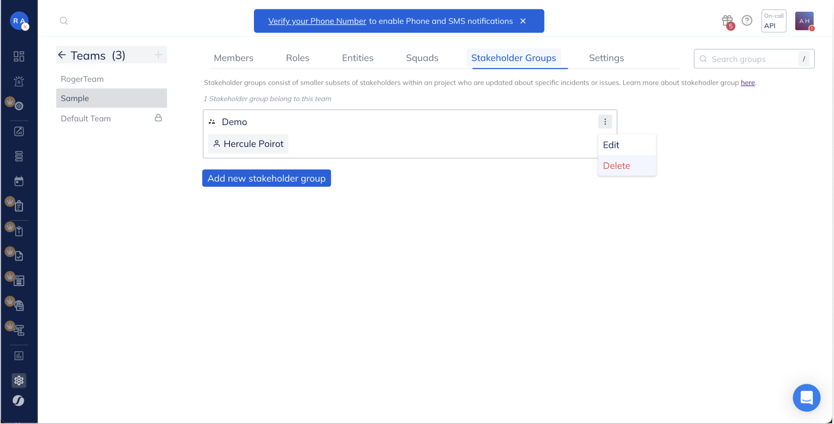
Task: Click the plus icon to add team
Action: 158,55
